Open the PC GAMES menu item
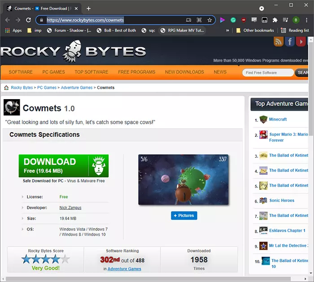 click(x=53, y=72)
